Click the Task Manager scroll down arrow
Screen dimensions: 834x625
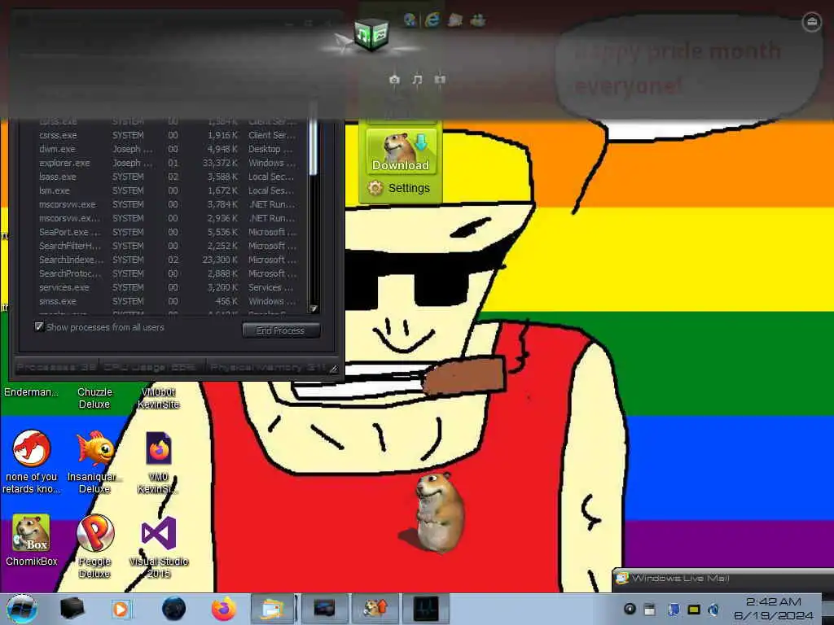314,308
